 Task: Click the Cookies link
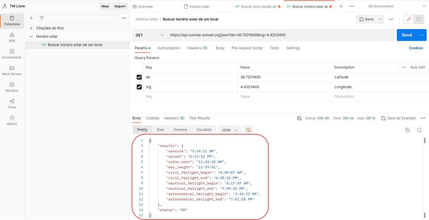416,48
